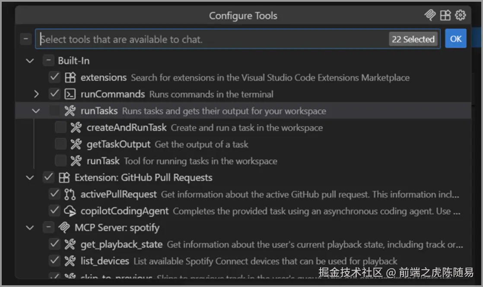This screenshot has height=287, width=483.
Task: Click the tools icon beside createAndRunTask
Action: pos(76,127)
